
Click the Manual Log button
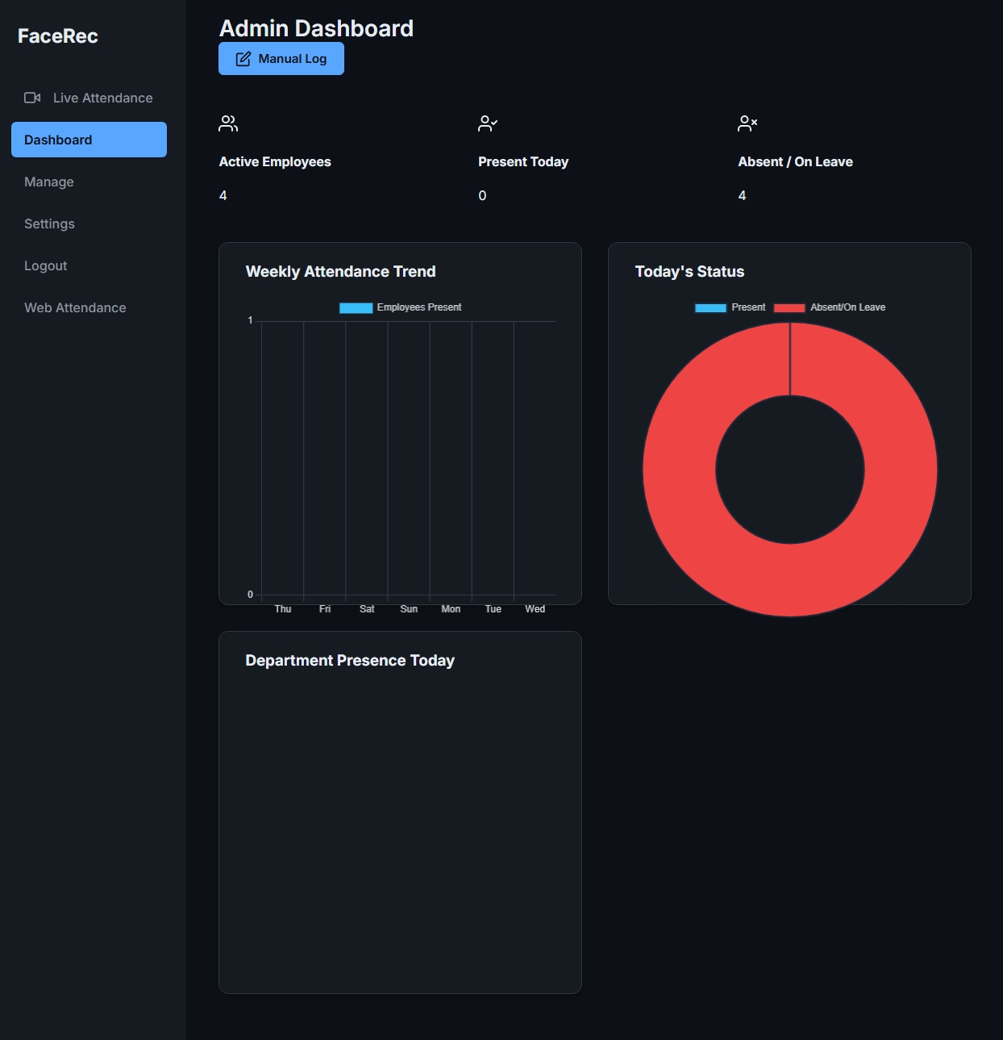point(281,59)
